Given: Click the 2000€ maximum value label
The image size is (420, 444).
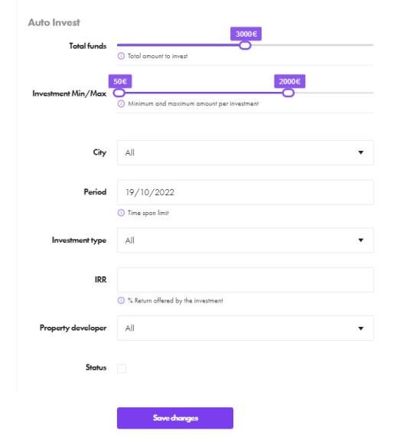Looking at the screenshot, I should pyautogui.click(x=289, y=82).
